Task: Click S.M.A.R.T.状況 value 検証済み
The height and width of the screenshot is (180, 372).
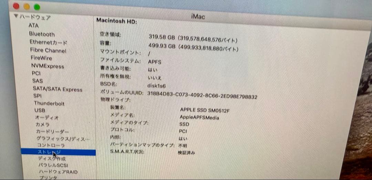Action: tap(186, 153)
